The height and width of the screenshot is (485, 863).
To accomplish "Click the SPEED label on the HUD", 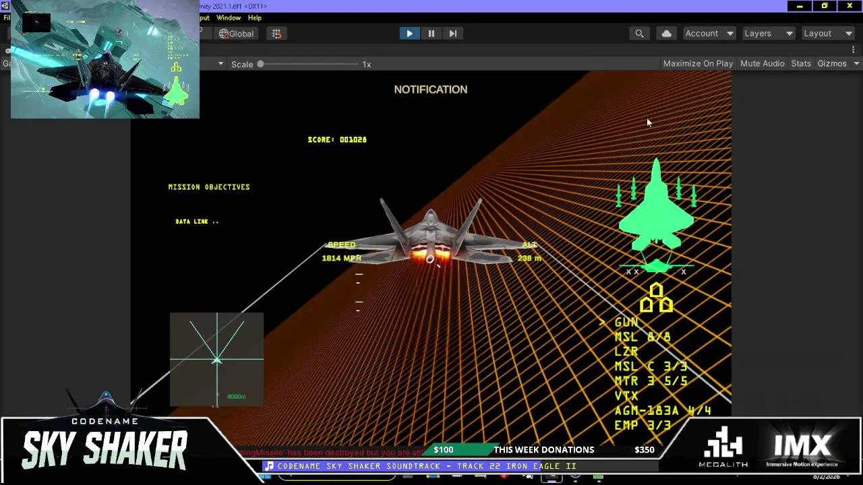I will [x=341, y=245].
